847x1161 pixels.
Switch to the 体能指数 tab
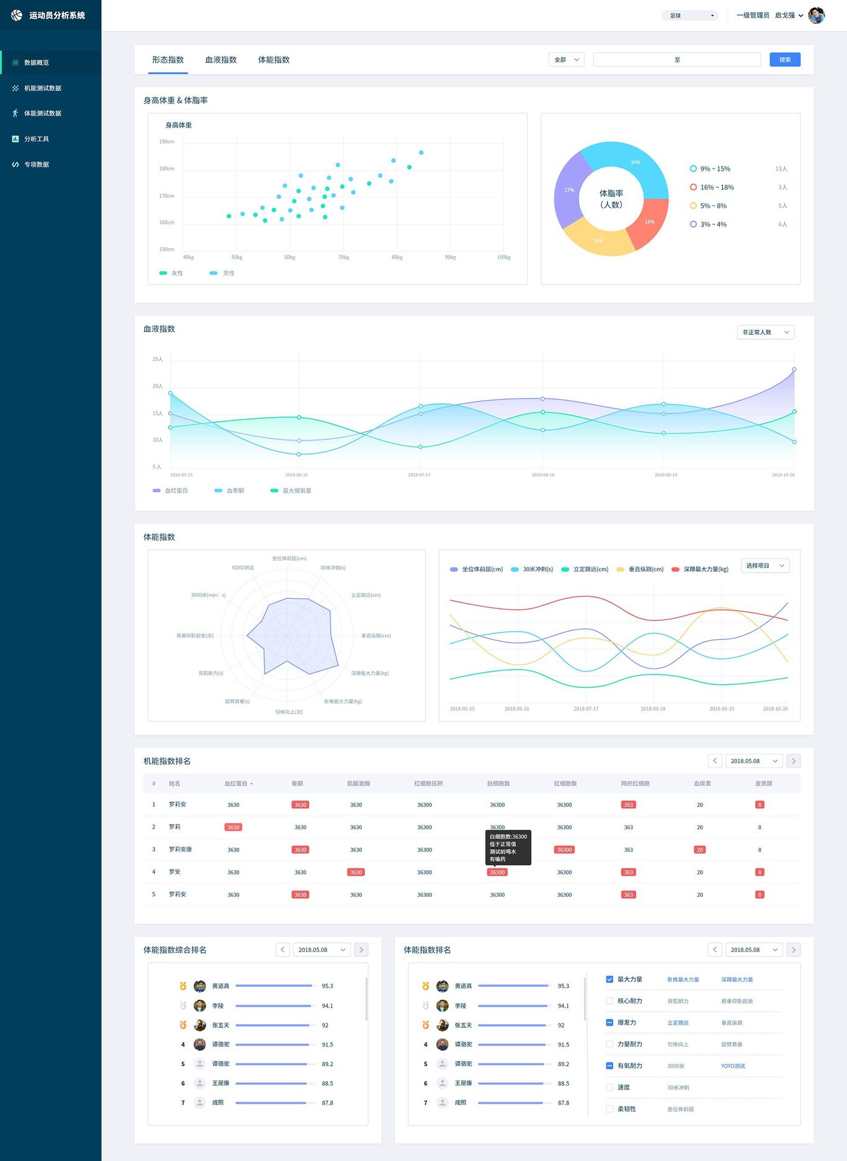pyautogui.click(x=273, y=60)
